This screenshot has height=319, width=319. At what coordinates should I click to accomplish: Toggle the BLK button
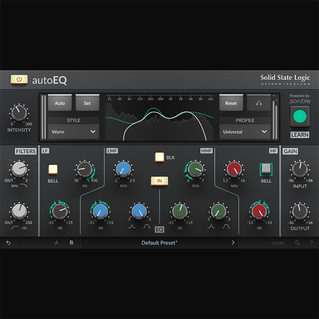point(159,157)
